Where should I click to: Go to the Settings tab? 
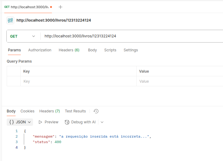pyautogui.click(x=131, y=50)
